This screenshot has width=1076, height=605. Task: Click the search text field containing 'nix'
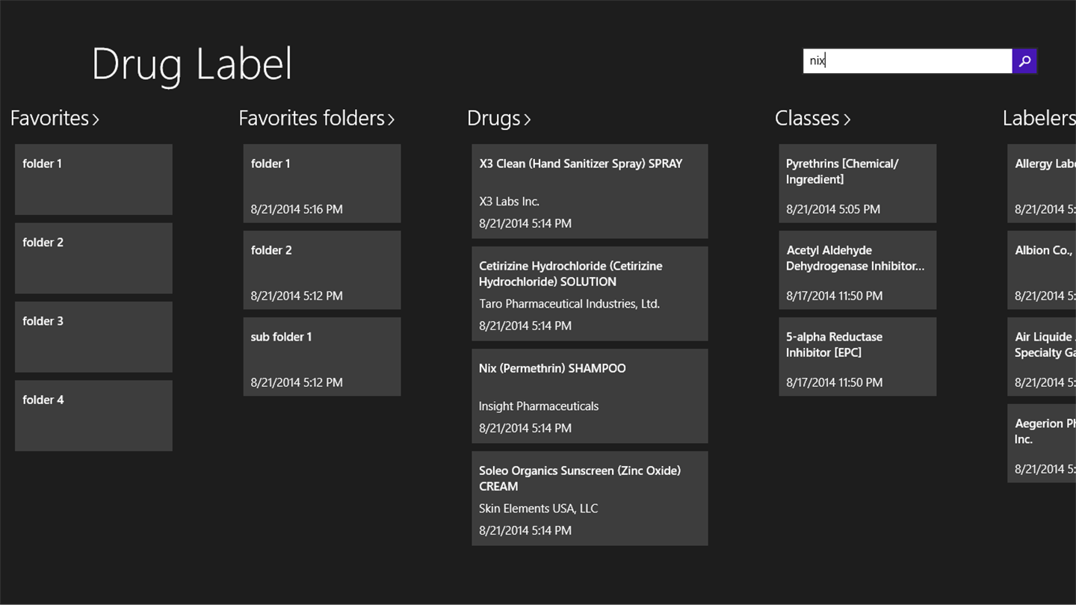click(x=907, y=61)
